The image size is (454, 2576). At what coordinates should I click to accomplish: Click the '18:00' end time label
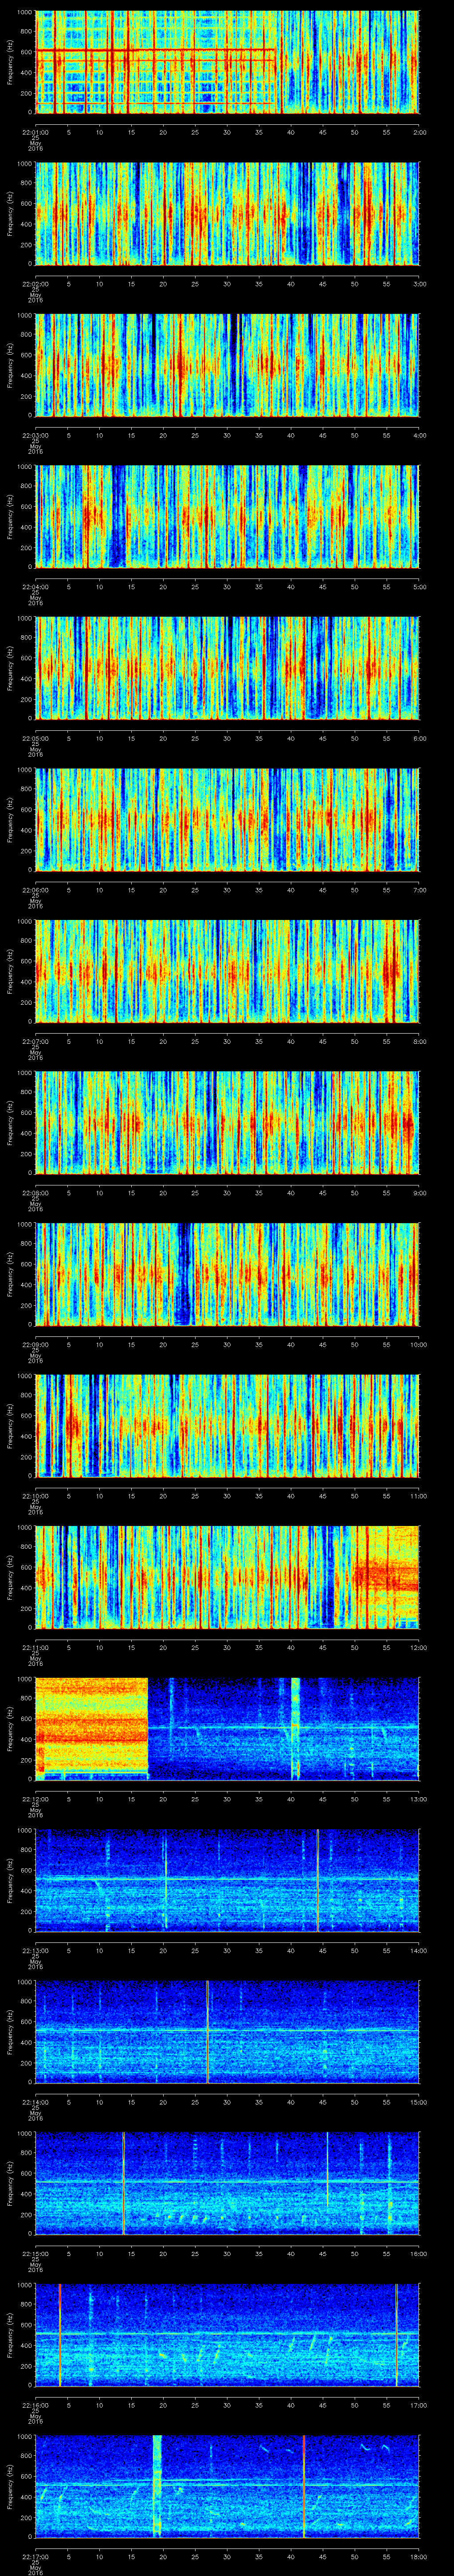[418, 2556]
